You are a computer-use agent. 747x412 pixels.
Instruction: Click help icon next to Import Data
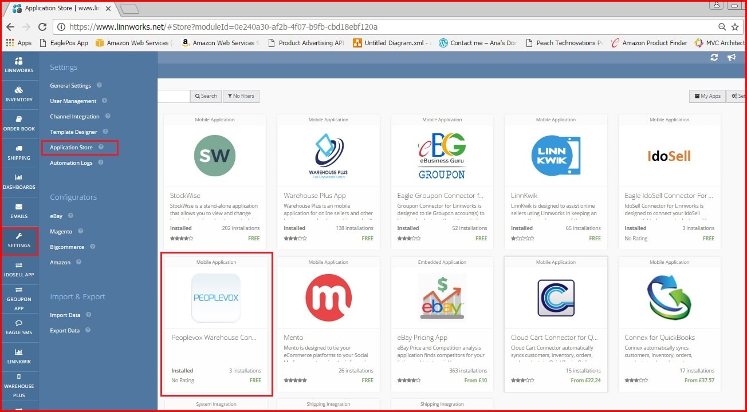[x=88, y=315]
